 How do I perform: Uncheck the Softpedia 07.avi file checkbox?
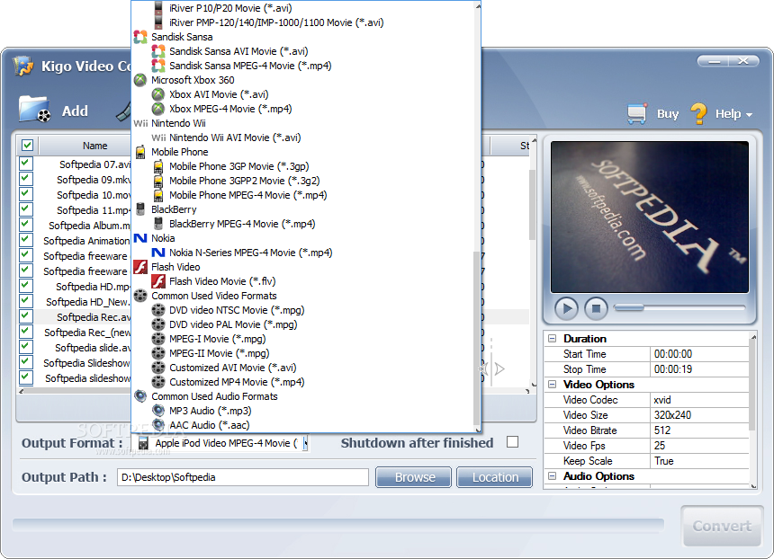tap(26, 164)
